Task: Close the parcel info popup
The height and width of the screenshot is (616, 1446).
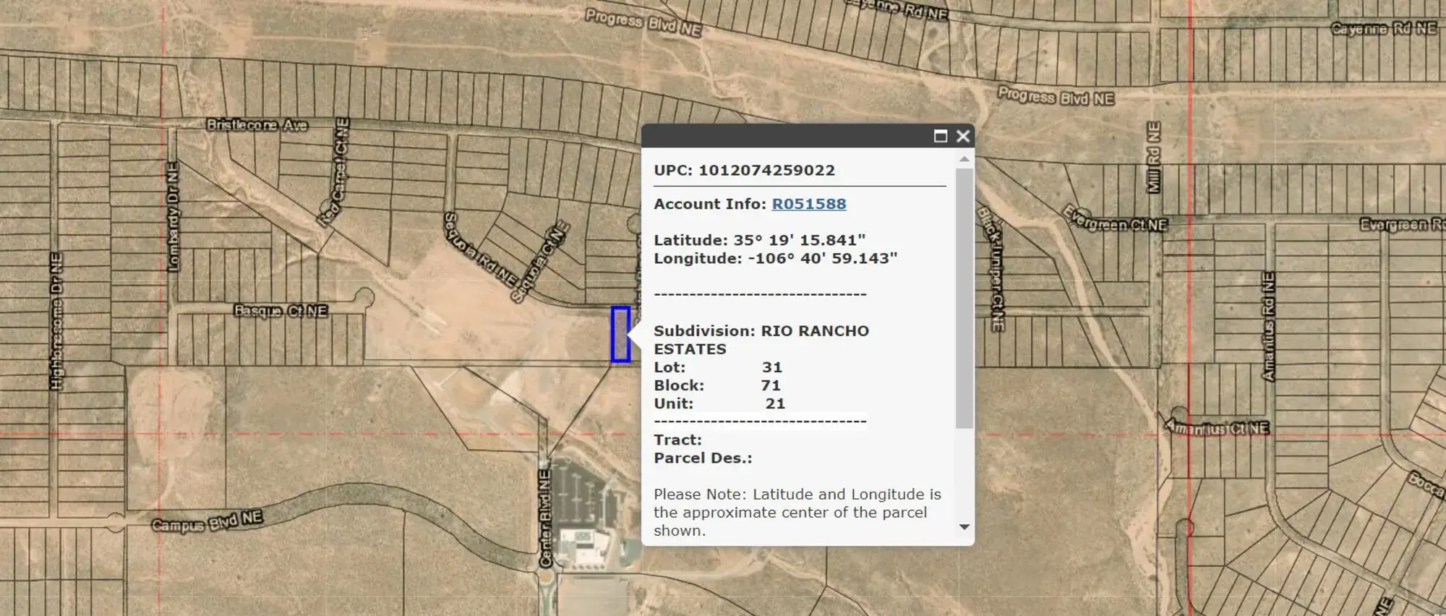Action: coord(962,136)
